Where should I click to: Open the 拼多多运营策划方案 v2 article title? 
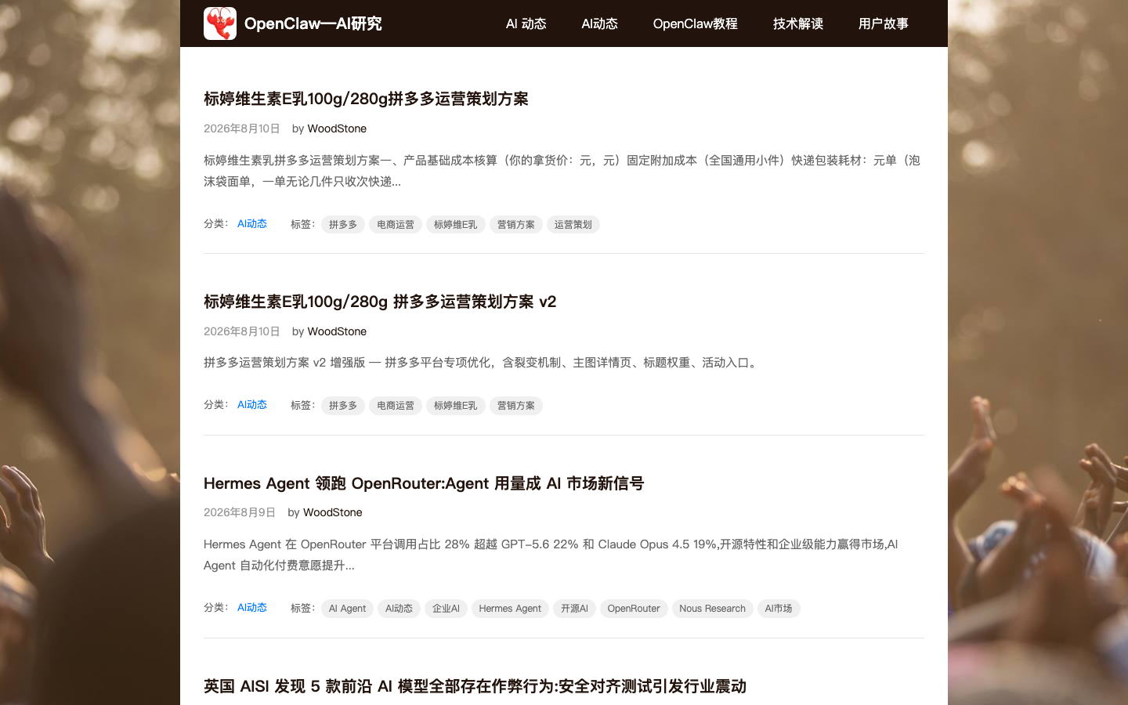click(x=380, y=302)
